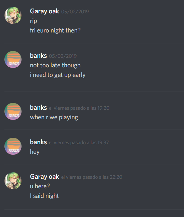Click username Garay oak above "rip"
The image size is (184, 217).
point(44,11)
